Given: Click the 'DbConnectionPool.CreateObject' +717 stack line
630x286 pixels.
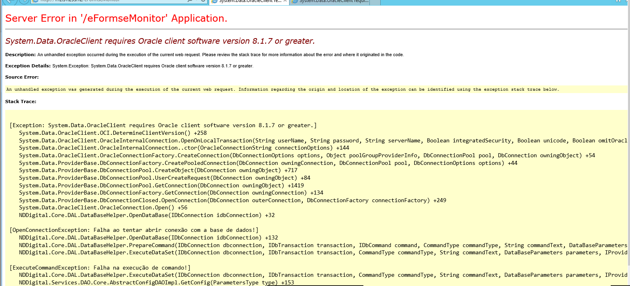Looking at the screenshot, I should click(x=158, y=170).
